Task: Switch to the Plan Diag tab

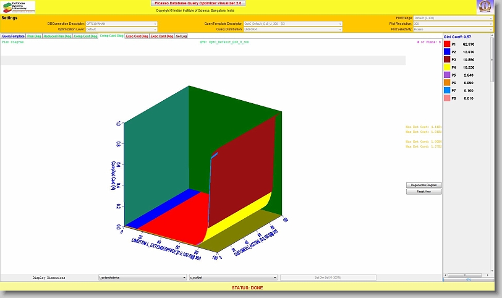Action: tap(34, 36)
